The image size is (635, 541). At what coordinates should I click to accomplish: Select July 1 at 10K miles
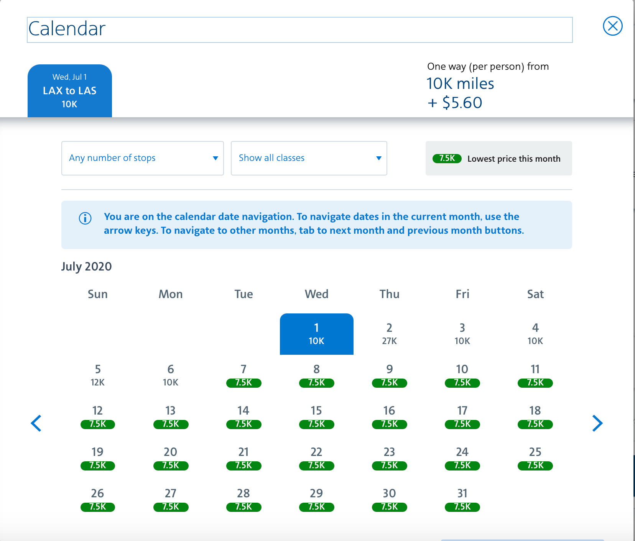[x=316, y=334]
